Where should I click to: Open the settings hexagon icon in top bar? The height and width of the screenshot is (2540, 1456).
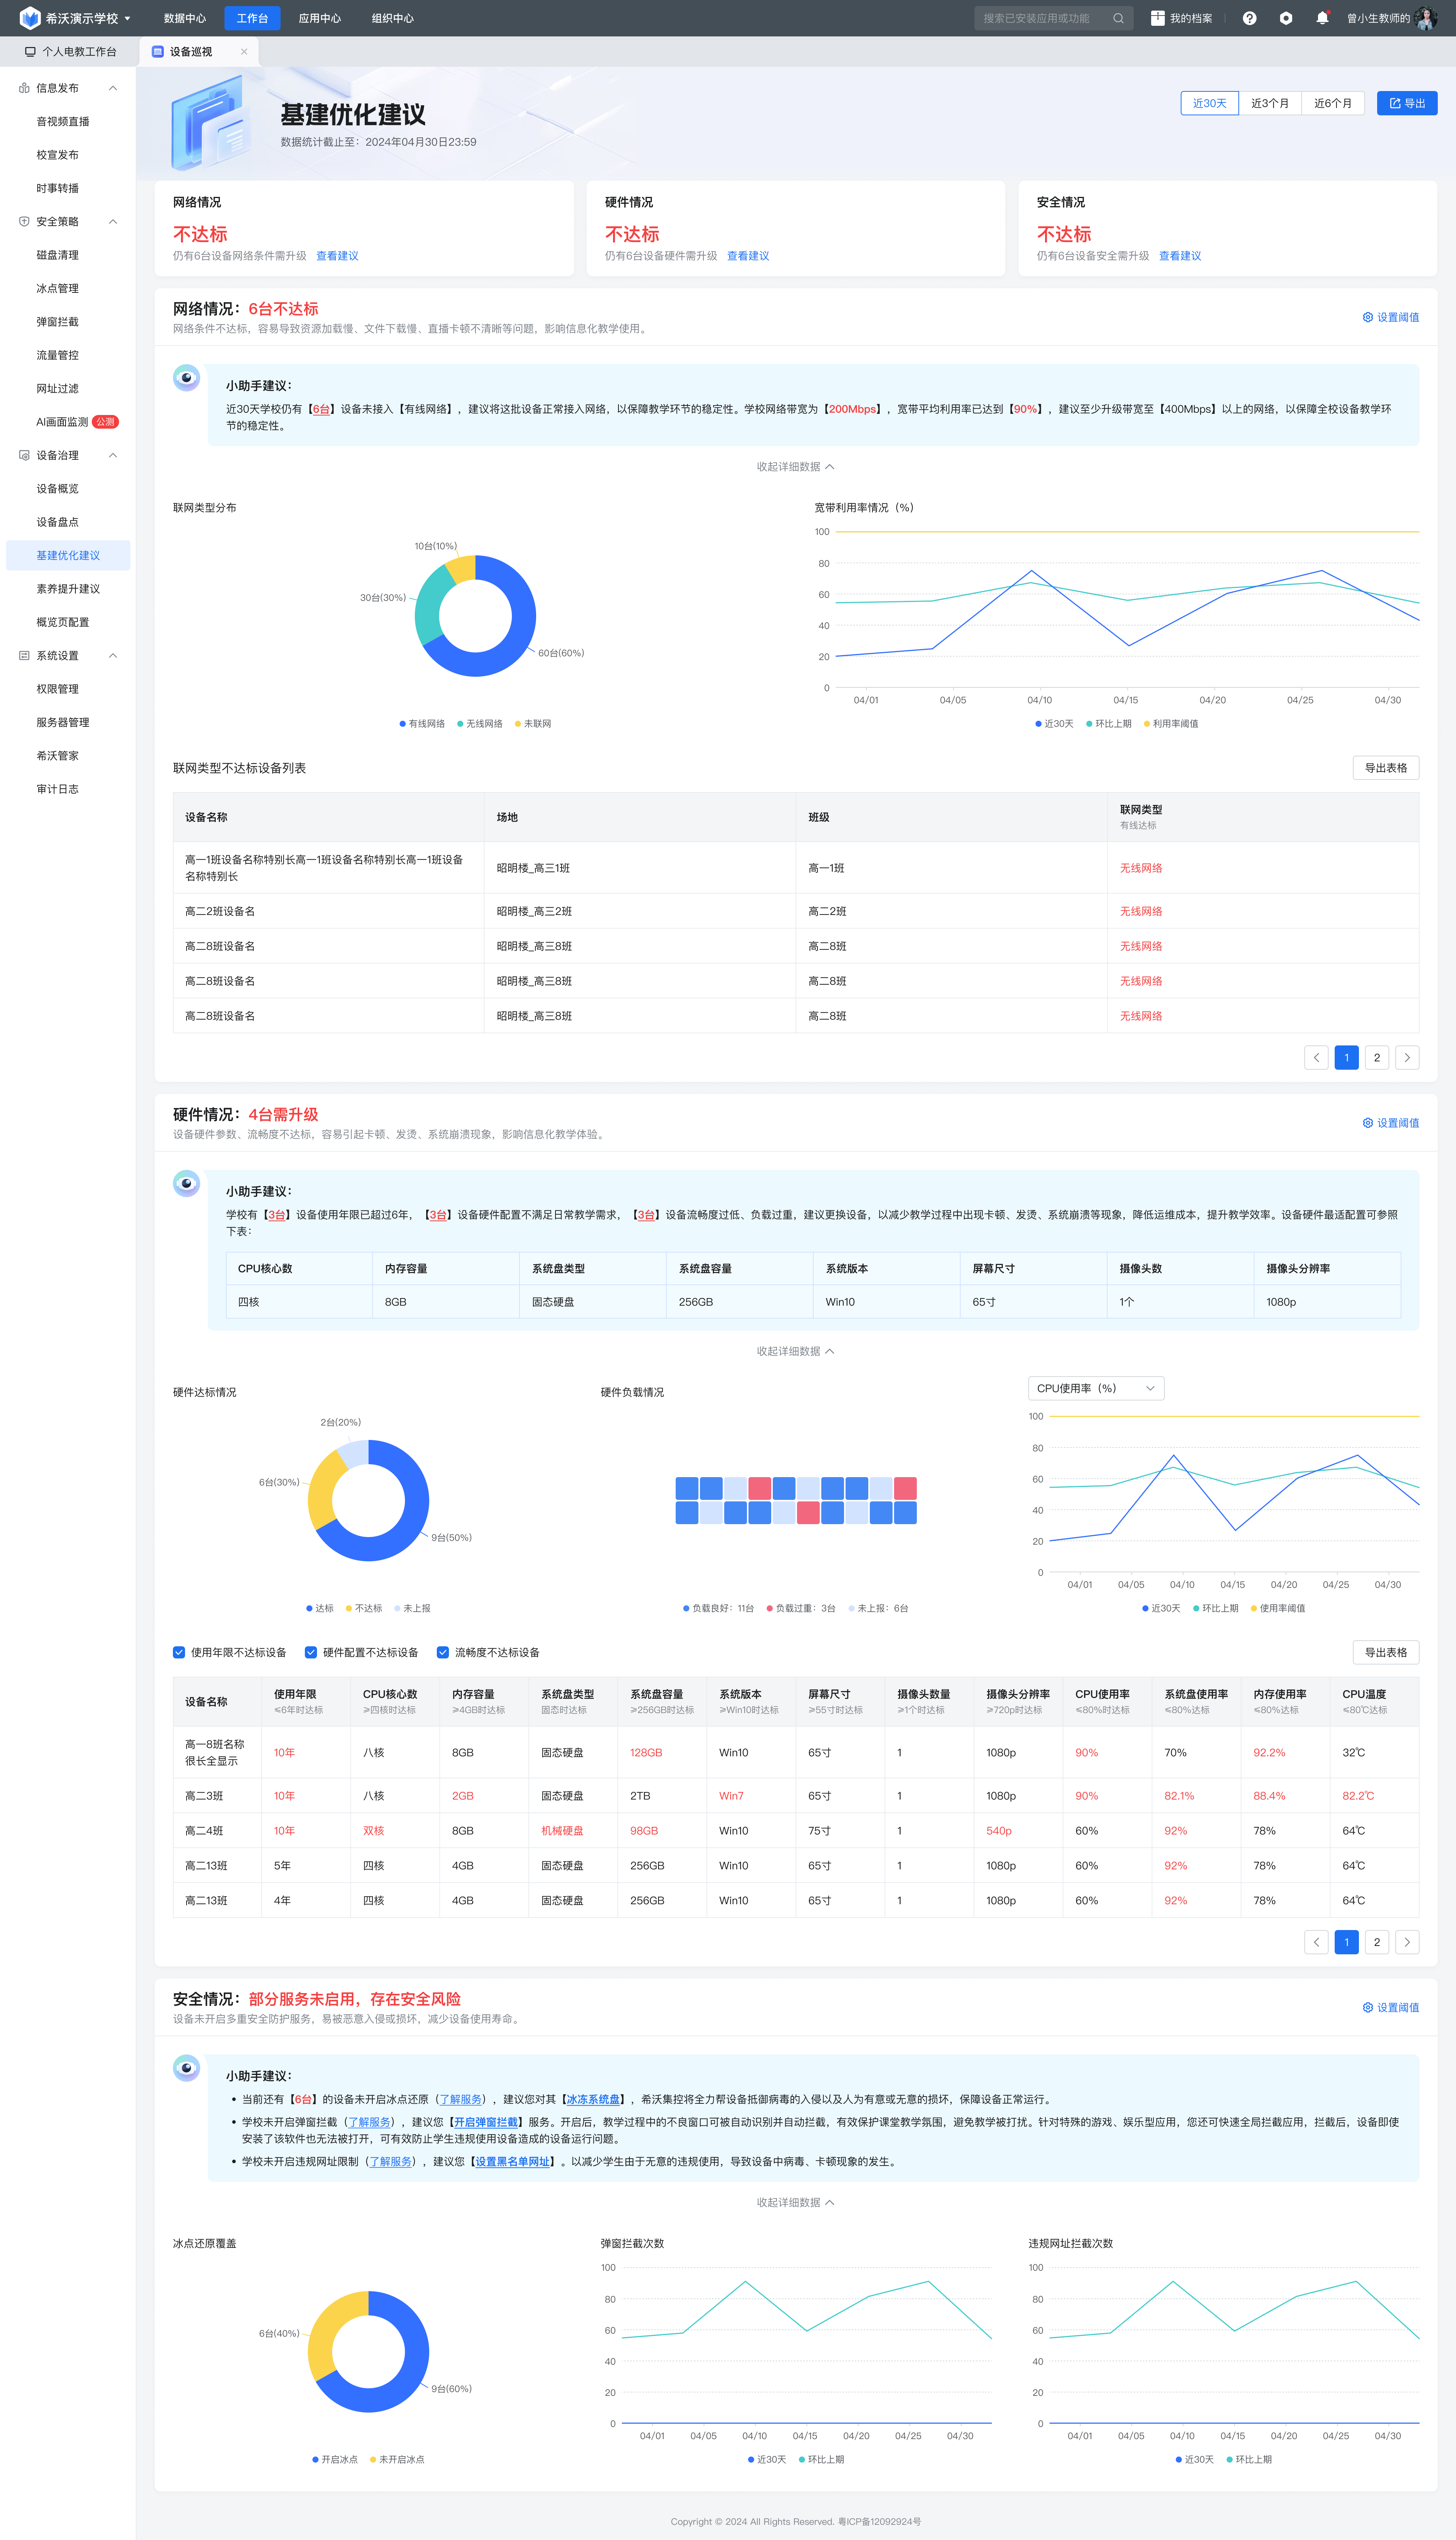coord(1286,18)
